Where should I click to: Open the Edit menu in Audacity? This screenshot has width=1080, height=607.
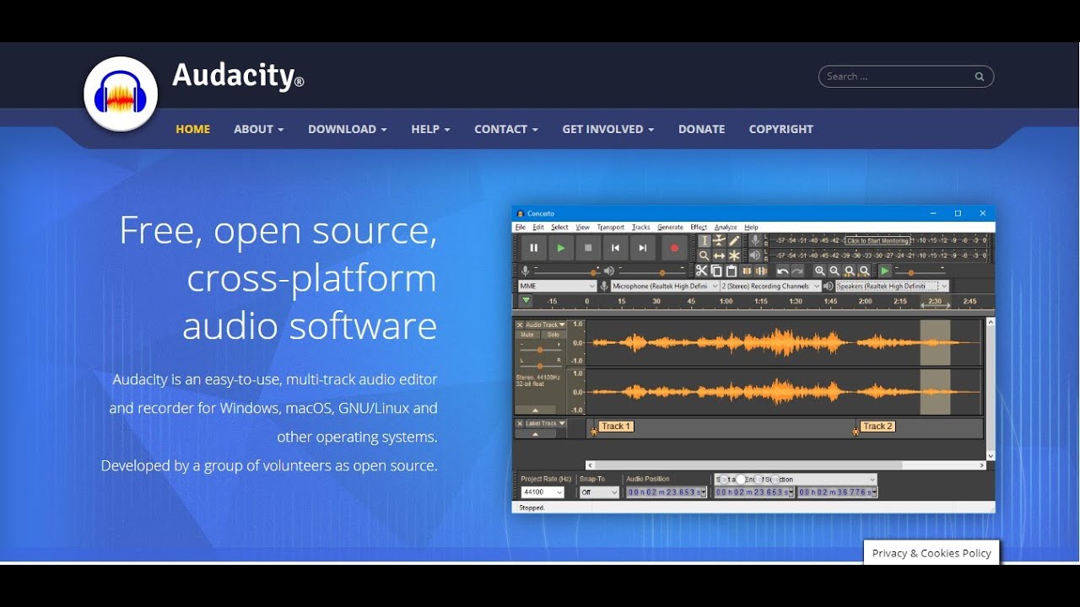[x=538, y=228]
